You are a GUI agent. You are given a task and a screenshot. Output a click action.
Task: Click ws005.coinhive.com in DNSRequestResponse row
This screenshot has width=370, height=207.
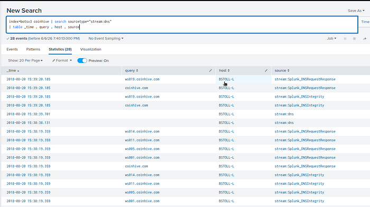point(142,149)
